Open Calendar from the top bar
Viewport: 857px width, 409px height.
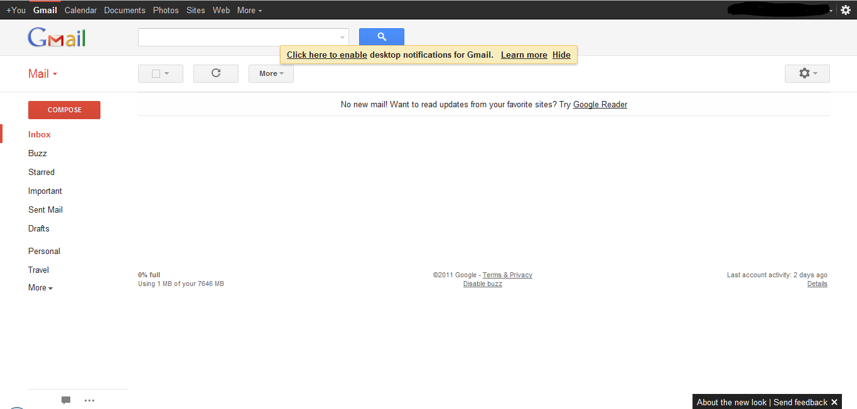pos(81,10)
